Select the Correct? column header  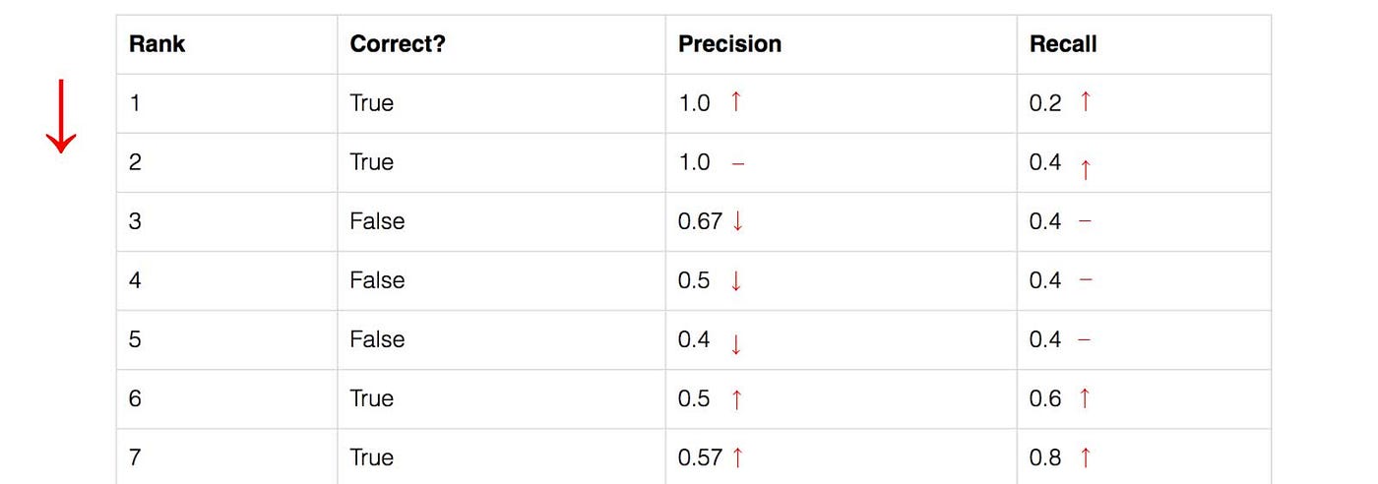pos(398,44)
